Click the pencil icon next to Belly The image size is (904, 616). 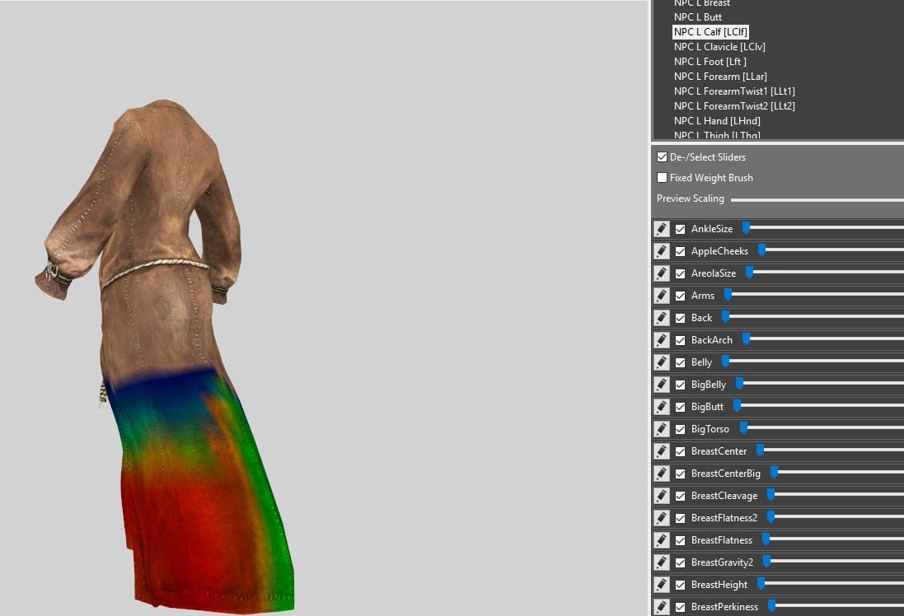coord(661,362)
